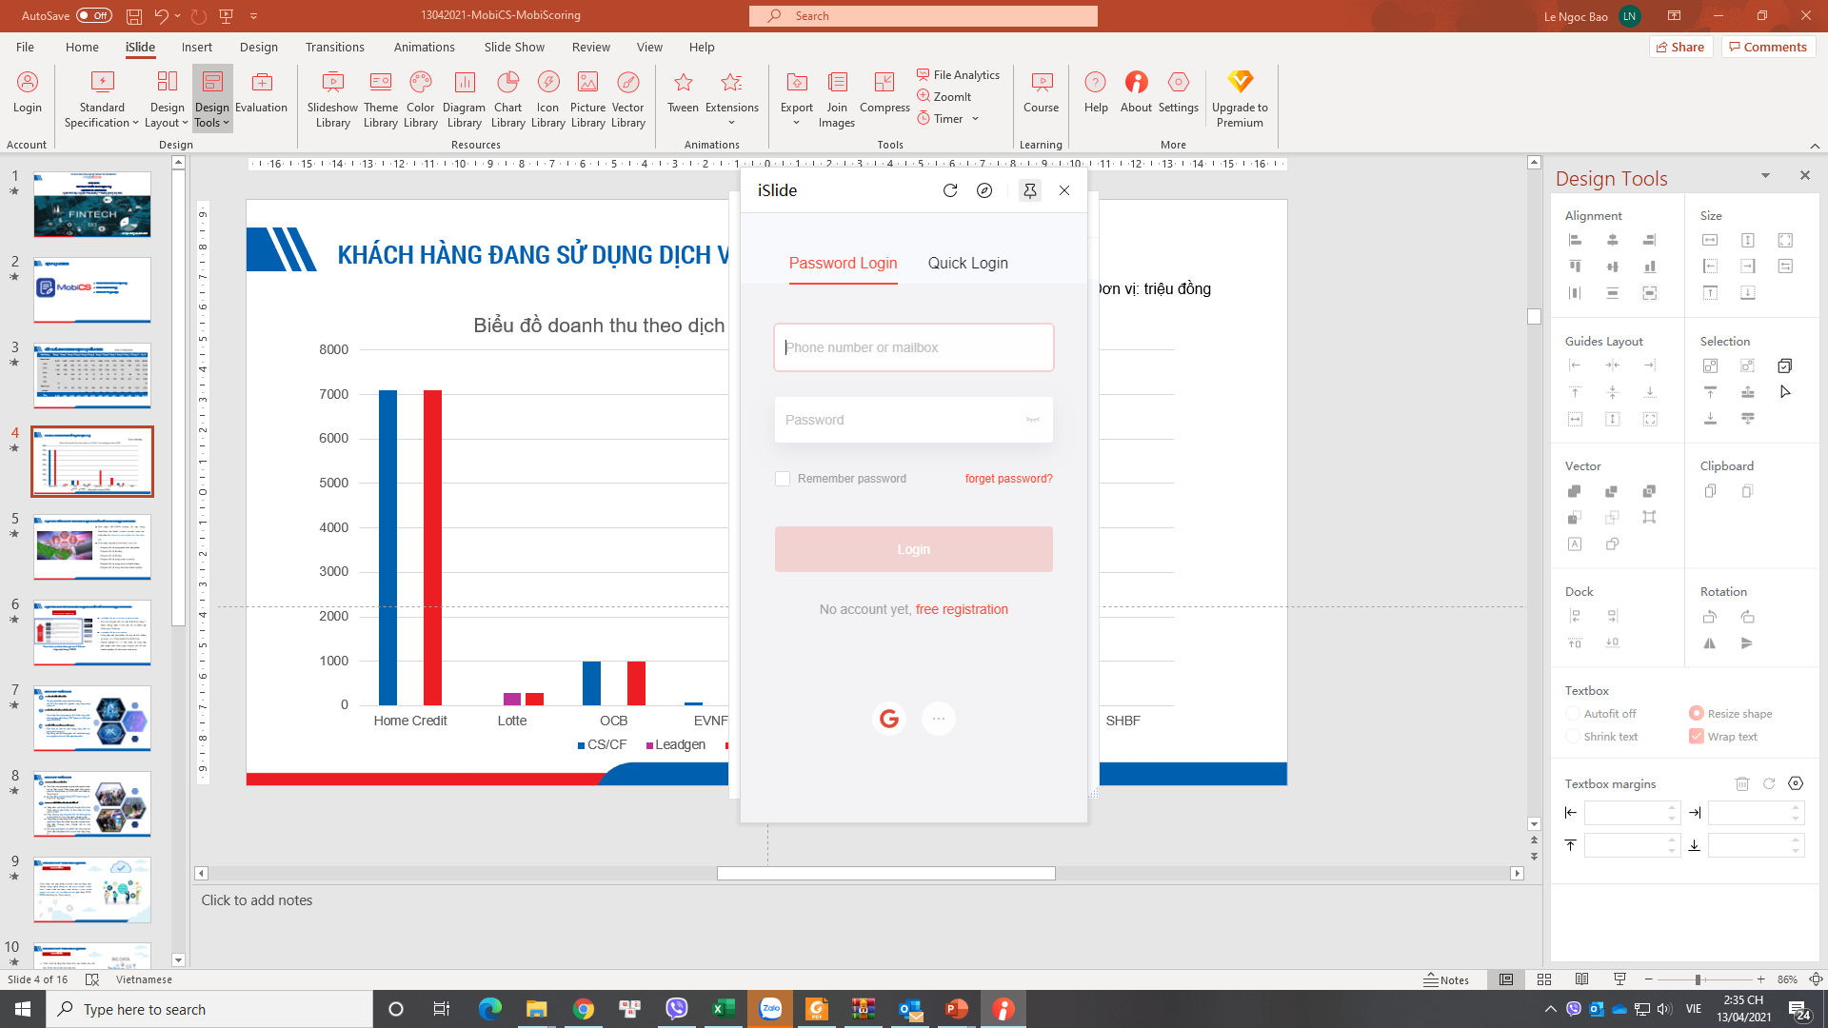The height and width of the screenshot is (1028, 1828).
Task: Open ZoomIt tool
Action: pyautogui.click(x=944, y=96)
